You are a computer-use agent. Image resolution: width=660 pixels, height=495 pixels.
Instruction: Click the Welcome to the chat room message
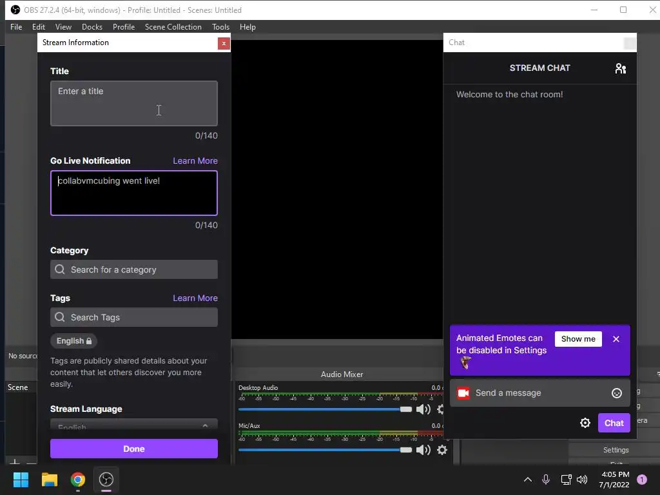click(x=509, y=94)
